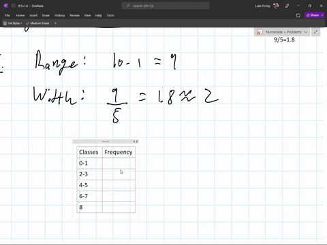Switch to the View tab

[x=87, y=16]
